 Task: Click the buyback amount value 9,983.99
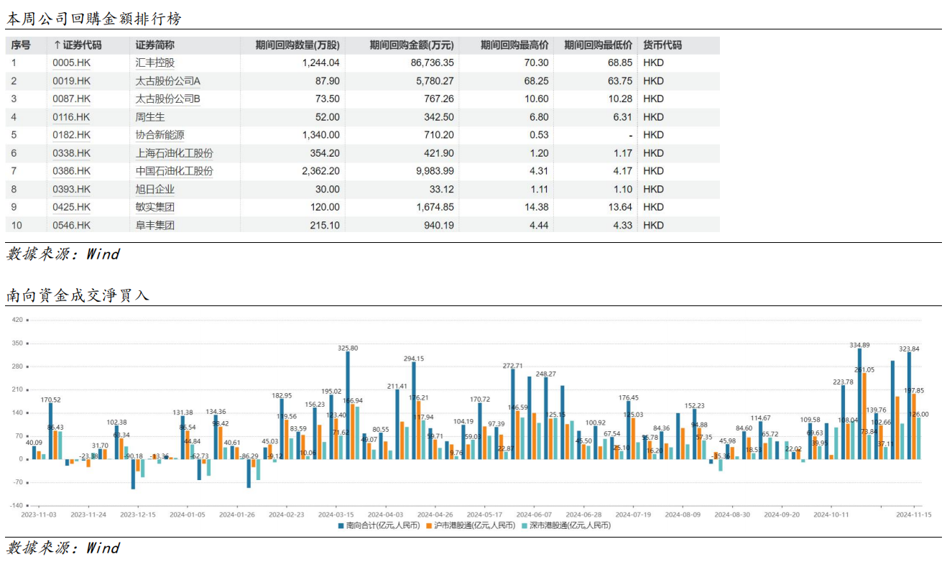[435, 171]
